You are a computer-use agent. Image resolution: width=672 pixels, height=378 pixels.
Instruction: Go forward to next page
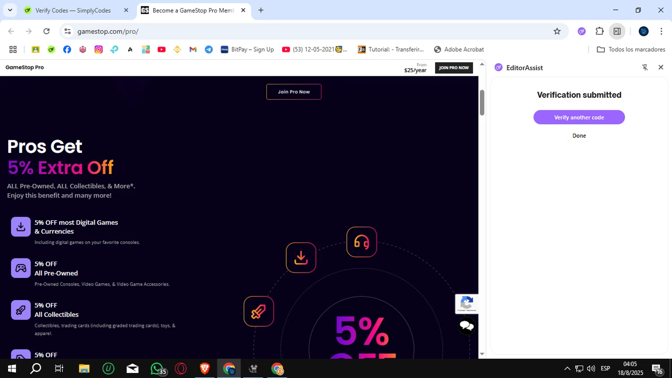pos(29,31)
